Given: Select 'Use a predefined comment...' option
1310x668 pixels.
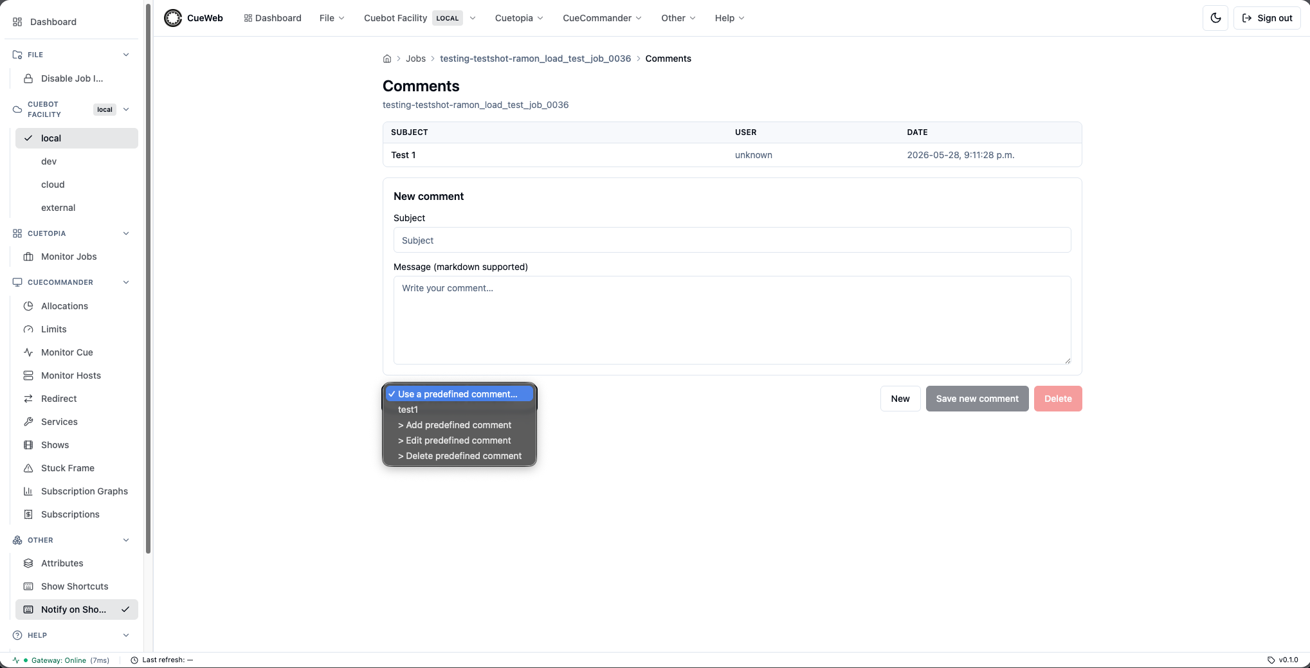Looking at the screenshot, I should click(x=459, y=394).
